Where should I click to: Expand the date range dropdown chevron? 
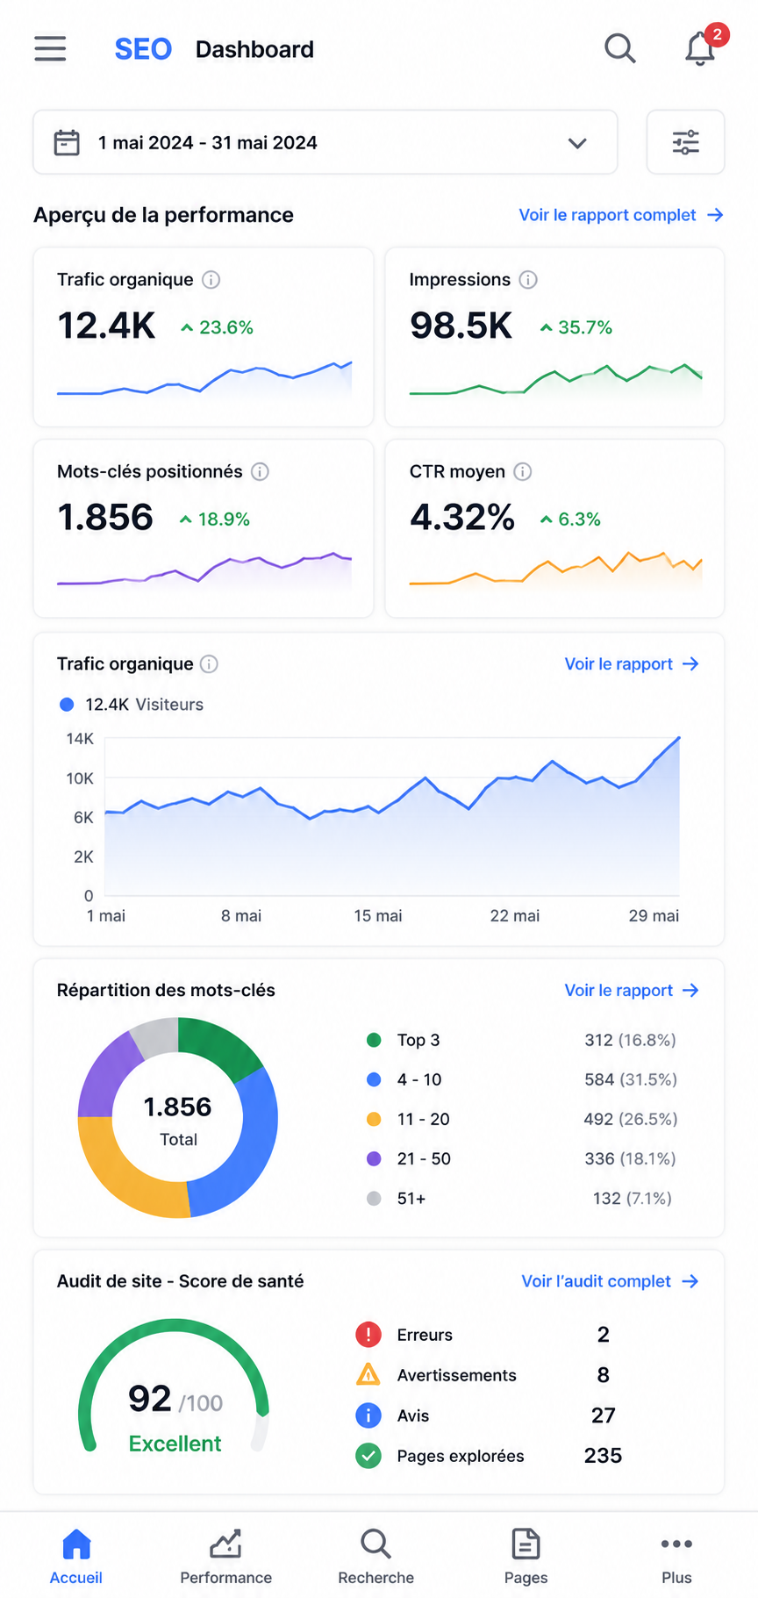[x=577, y=143]
